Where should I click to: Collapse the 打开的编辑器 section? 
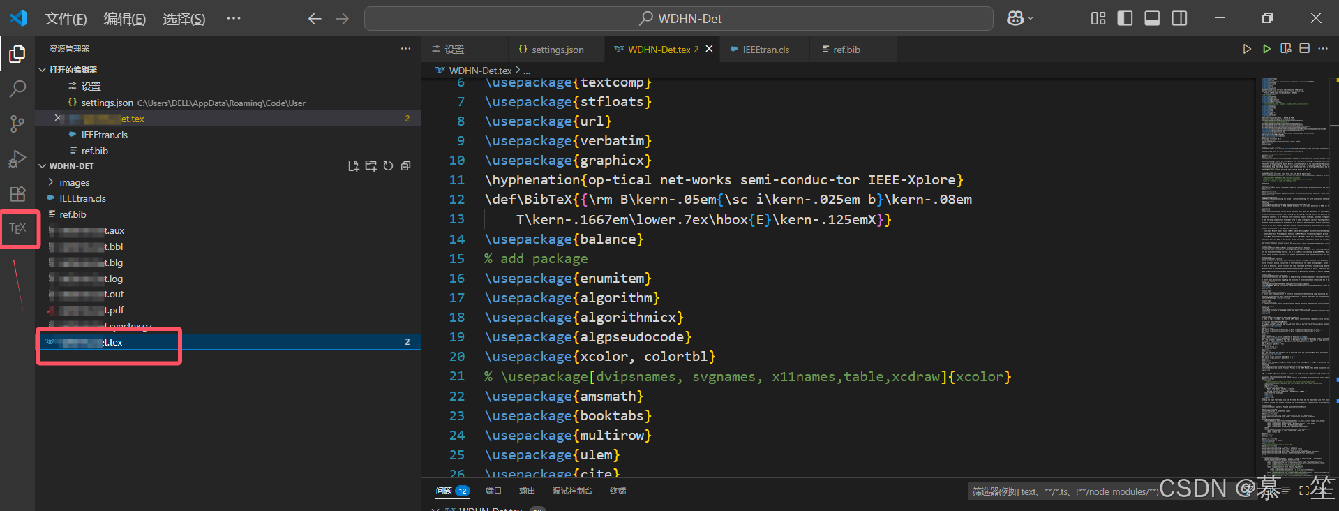coord(228,70)
